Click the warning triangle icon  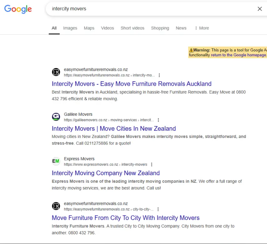(x=191, y=50)
